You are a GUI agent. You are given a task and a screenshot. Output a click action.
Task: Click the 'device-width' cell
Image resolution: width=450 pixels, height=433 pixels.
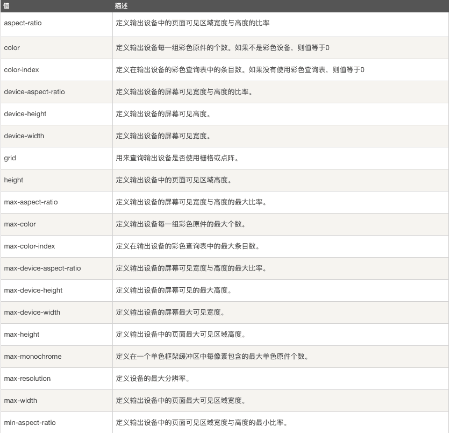pyautogui.click(x=56, y=136)
